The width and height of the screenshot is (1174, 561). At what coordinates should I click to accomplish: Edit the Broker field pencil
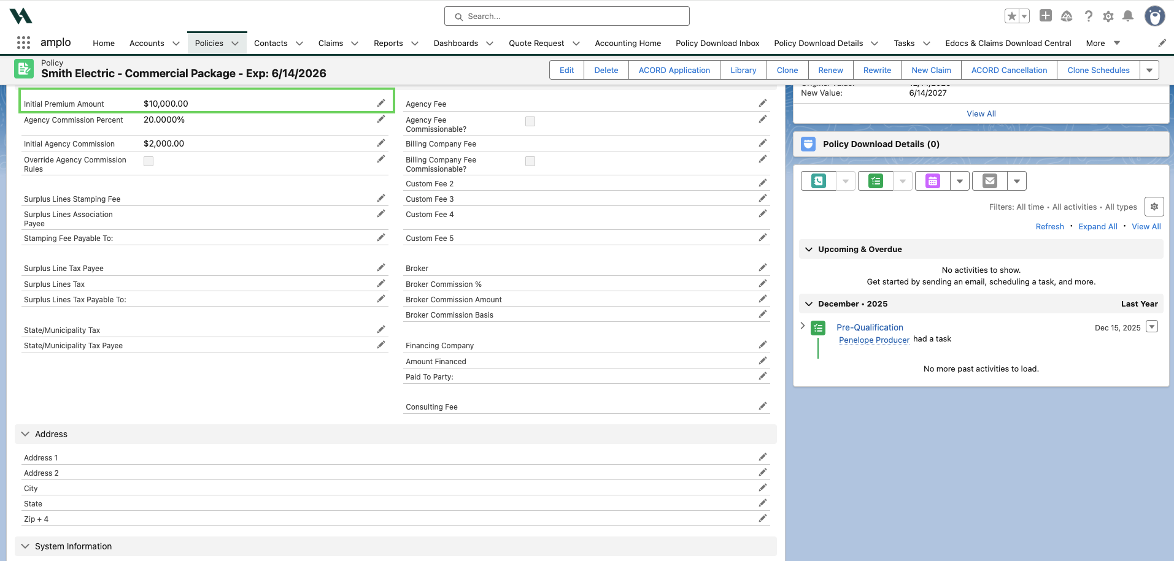pos(763,267)
